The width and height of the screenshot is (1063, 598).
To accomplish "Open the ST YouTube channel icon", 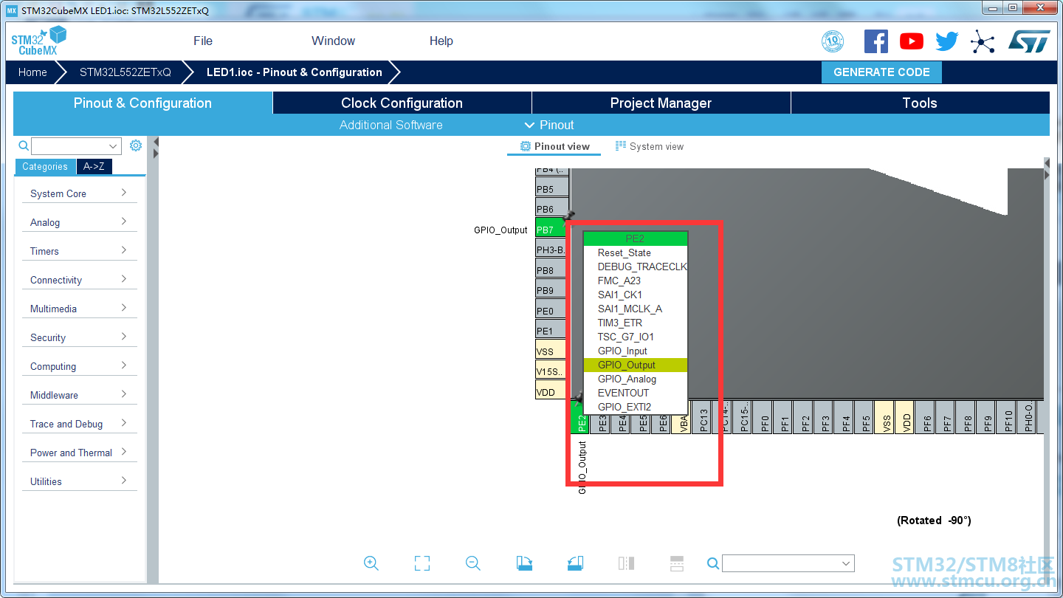I will (912, 41).
